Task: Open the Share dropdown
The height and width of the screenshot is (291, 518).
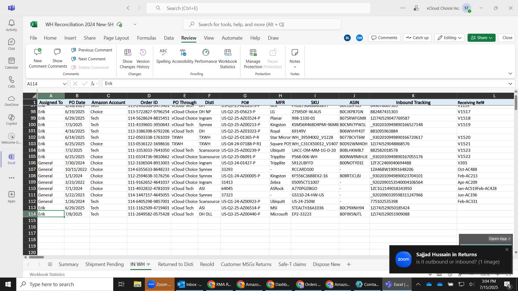Action: [482, 38]
